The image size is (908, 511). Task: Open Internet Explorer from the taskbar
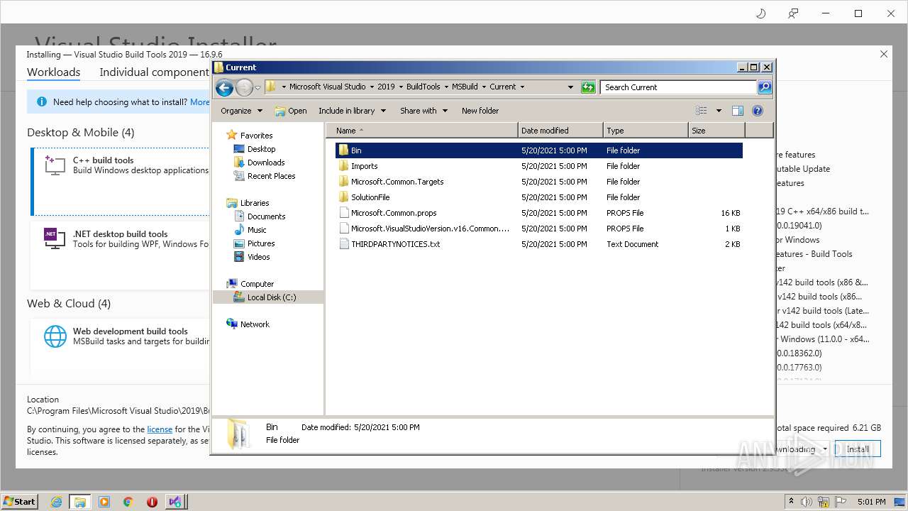(56, 502)
